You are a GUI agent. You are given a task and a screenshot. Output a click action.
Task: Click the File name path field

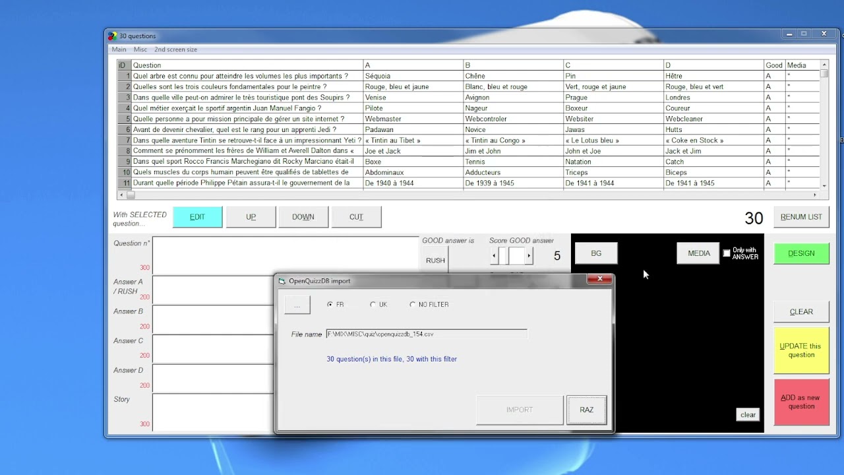click(427, 334)
